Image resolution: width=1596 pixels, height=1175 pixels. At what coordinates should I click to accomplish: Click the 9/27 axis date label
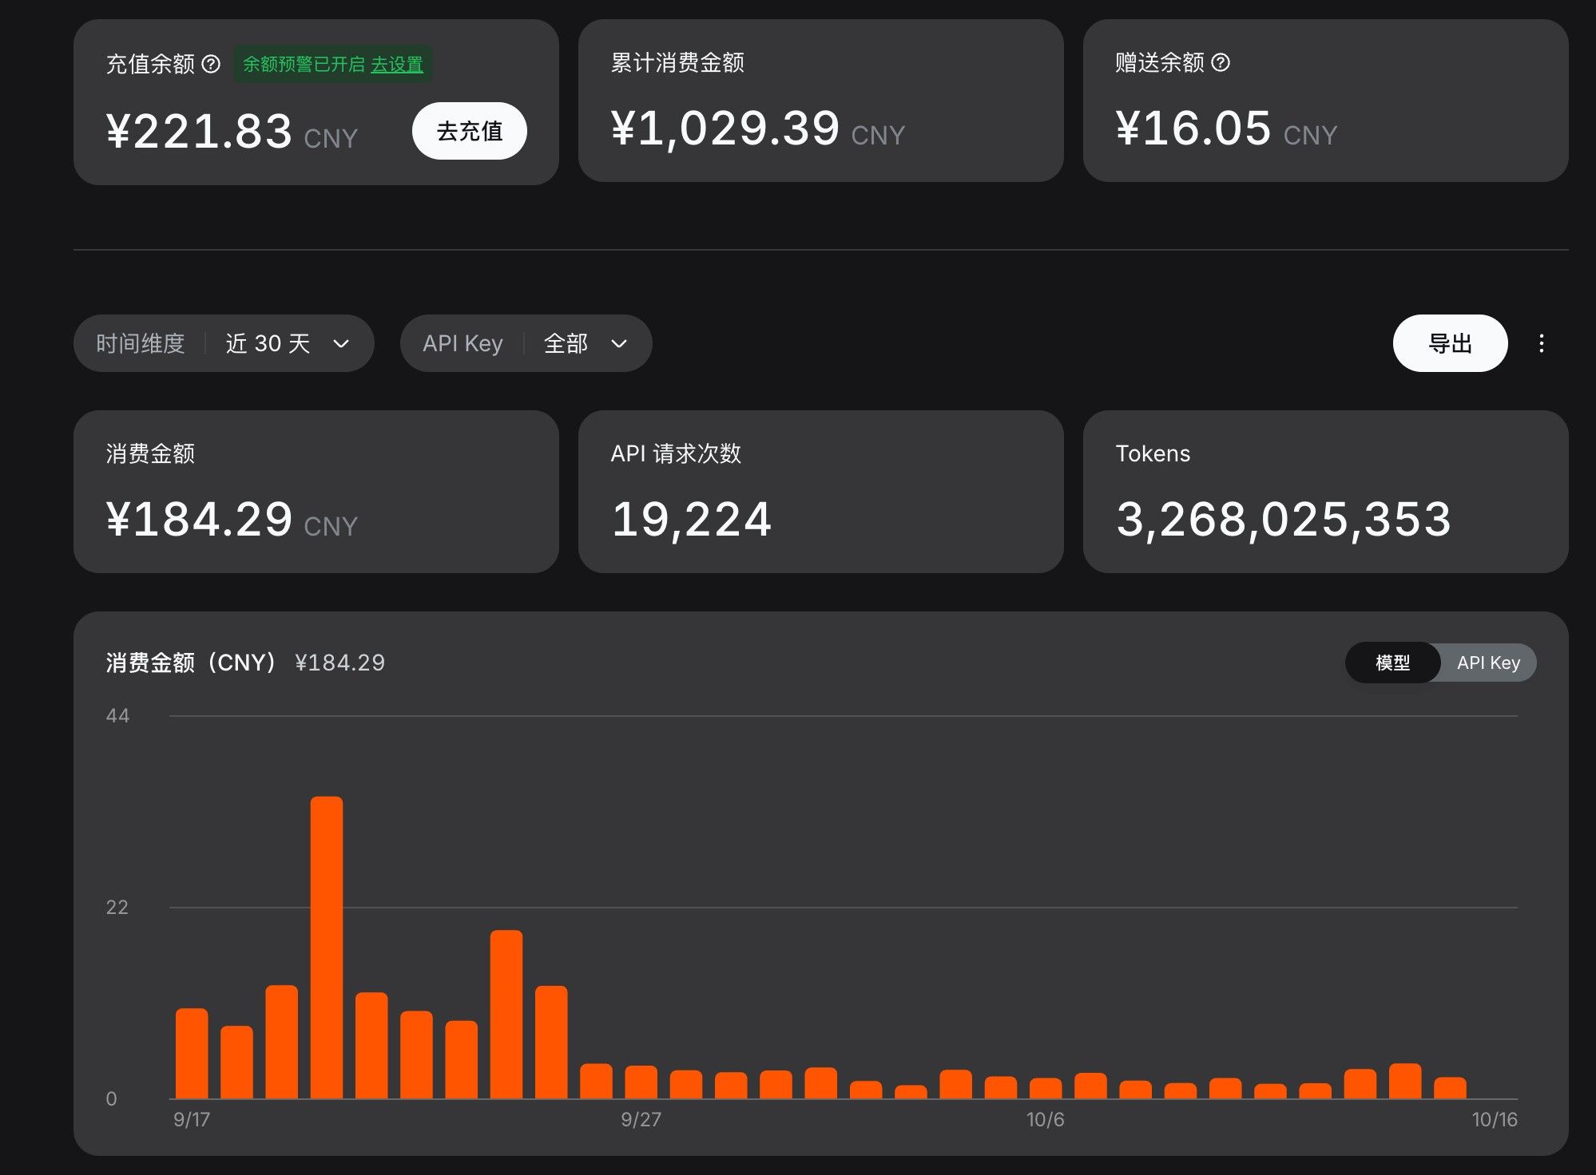point(641,1119)
